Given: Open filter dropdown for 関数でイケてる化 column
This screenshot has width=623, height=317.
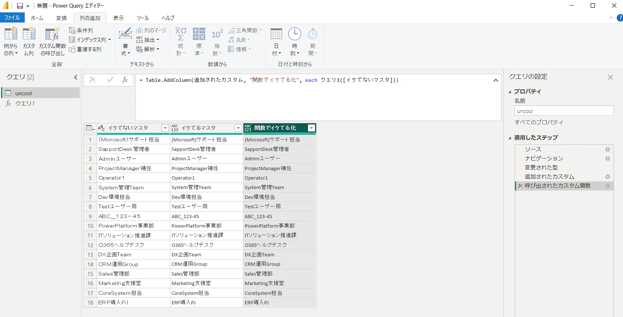Looking at the screenshot, I should coord(311,128).
